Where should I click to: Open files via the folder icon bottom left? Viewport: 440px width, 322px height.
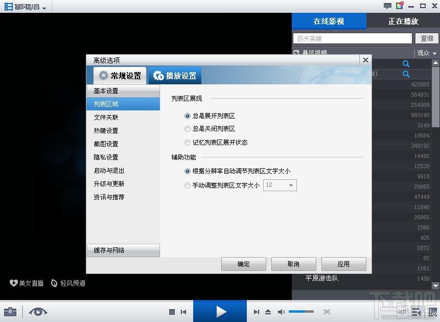point(10,311)
